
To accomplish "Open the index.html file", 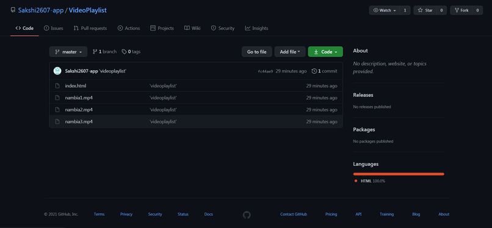I will [x=76, y=86].
